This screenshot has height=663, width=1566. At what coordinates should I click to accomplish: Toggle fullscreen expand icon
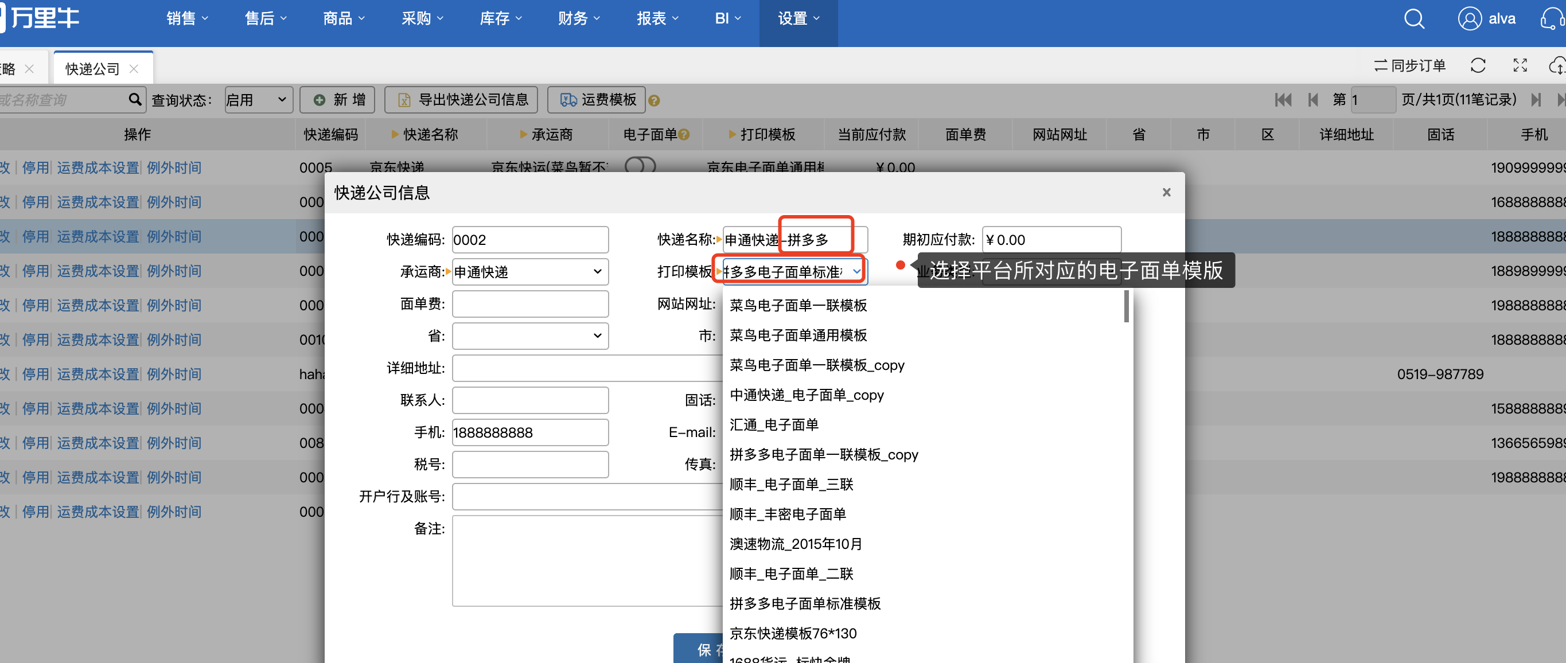pyautogui.click(x=1520, y=65)
